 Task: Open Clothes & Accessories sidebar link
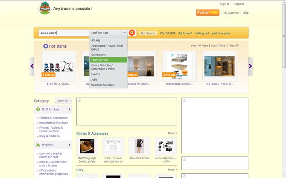(53, 118)
